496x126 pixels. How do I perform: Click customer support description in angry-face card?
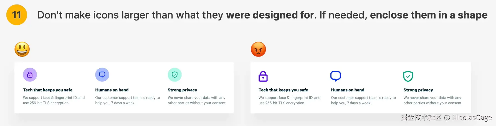(x=363, y=100)
